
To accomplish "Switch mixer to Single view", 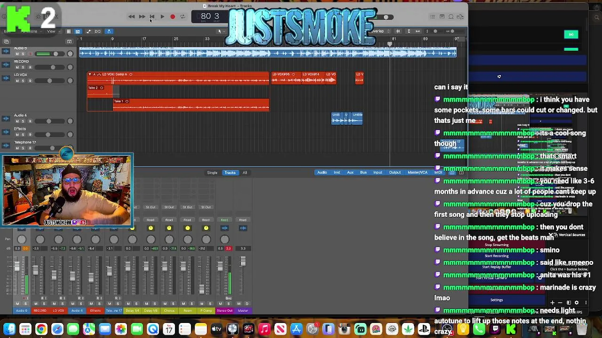I will [212, 173].
